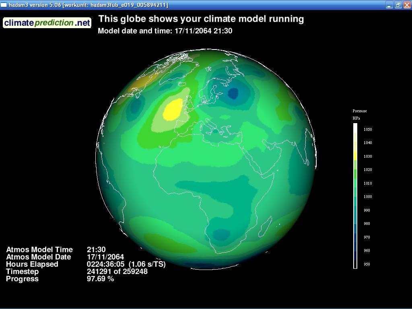Click the 1000 legend value

368,196
